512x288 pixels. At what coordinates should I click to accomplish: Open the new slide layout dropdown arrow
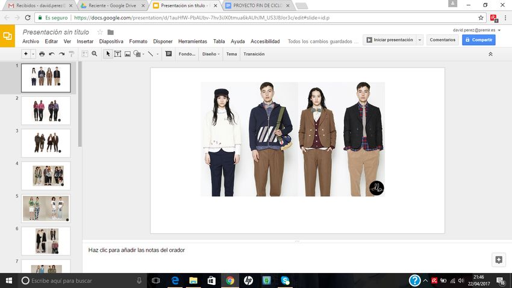[x=33, y=54]
